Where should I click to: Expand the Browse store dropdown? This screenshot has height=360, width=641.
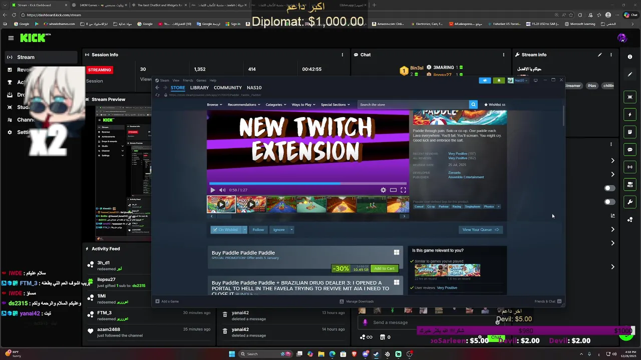(x=214, y=104)
